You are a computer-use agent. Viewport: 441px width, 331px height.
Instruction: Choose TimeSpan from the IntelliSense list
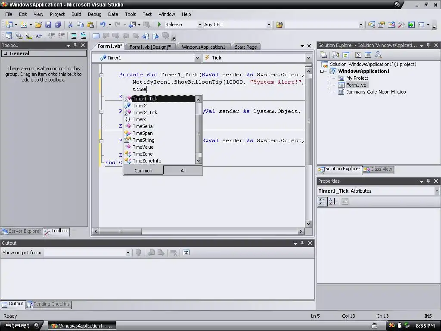[143, 134]
